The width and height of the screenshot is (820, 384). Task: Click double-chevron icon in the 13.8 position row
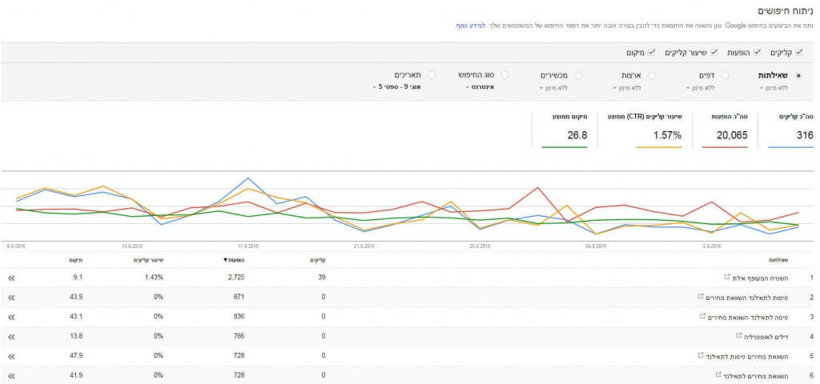point(11,337)
